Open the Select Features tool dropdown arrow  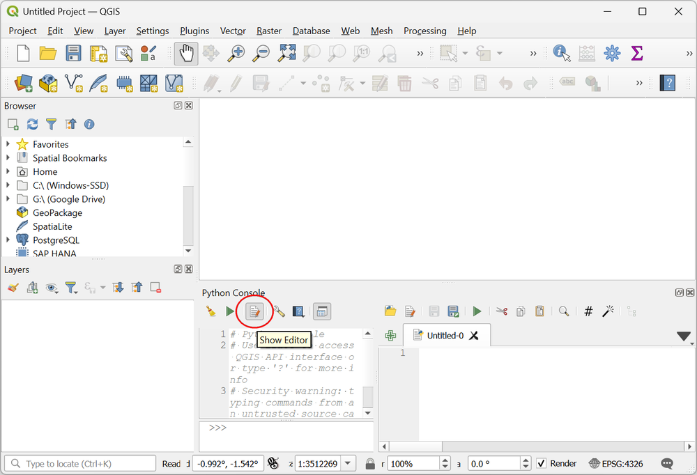tap(465, 54)
